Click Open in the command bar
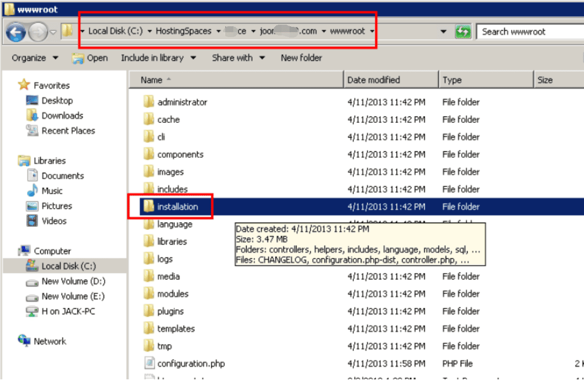 90,58
